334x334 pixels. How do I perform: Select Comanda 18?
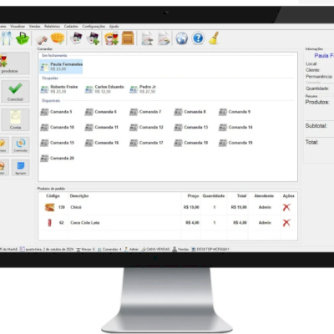click(x=191, y=143)
